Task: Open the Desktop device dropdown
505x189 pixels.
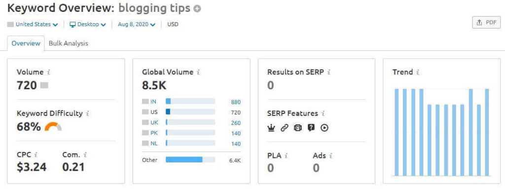Action: click(88, 24)
